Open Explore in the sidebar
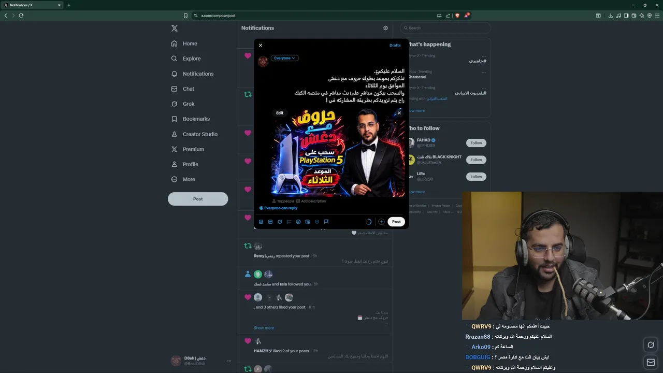 (x=186, y=59)
